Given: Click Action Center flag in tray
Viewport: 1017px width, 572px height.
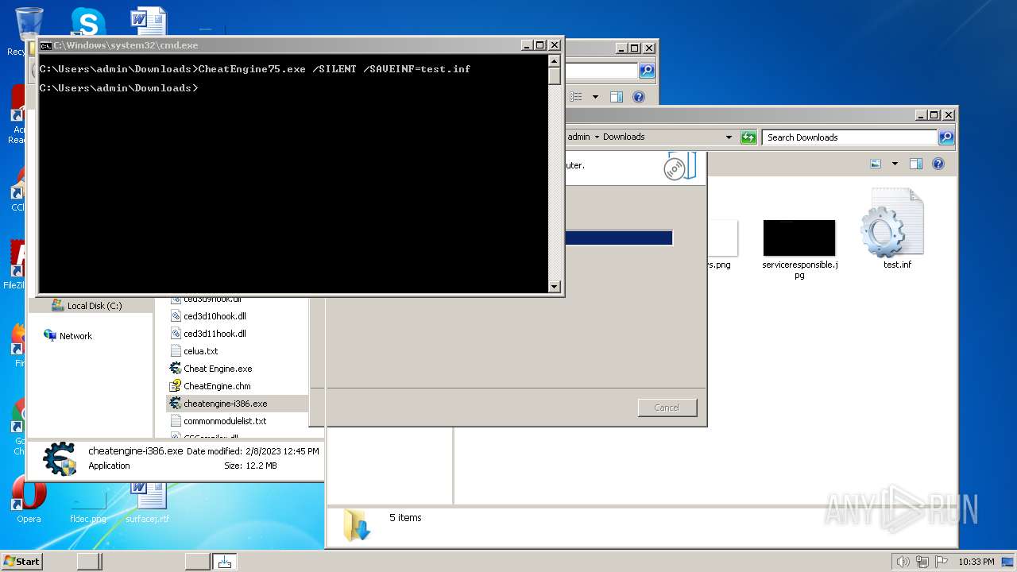Looking at the screenshot, I should pos(942,562).
